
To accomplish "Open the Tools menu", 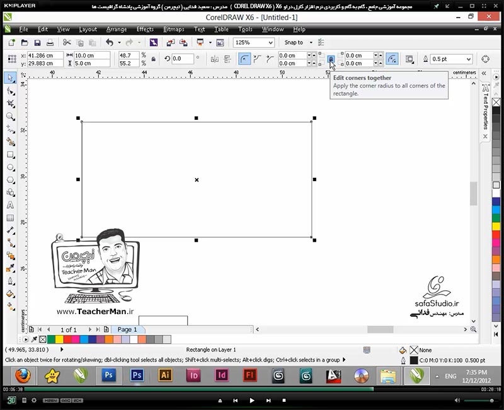I will [x=245, y=29].
